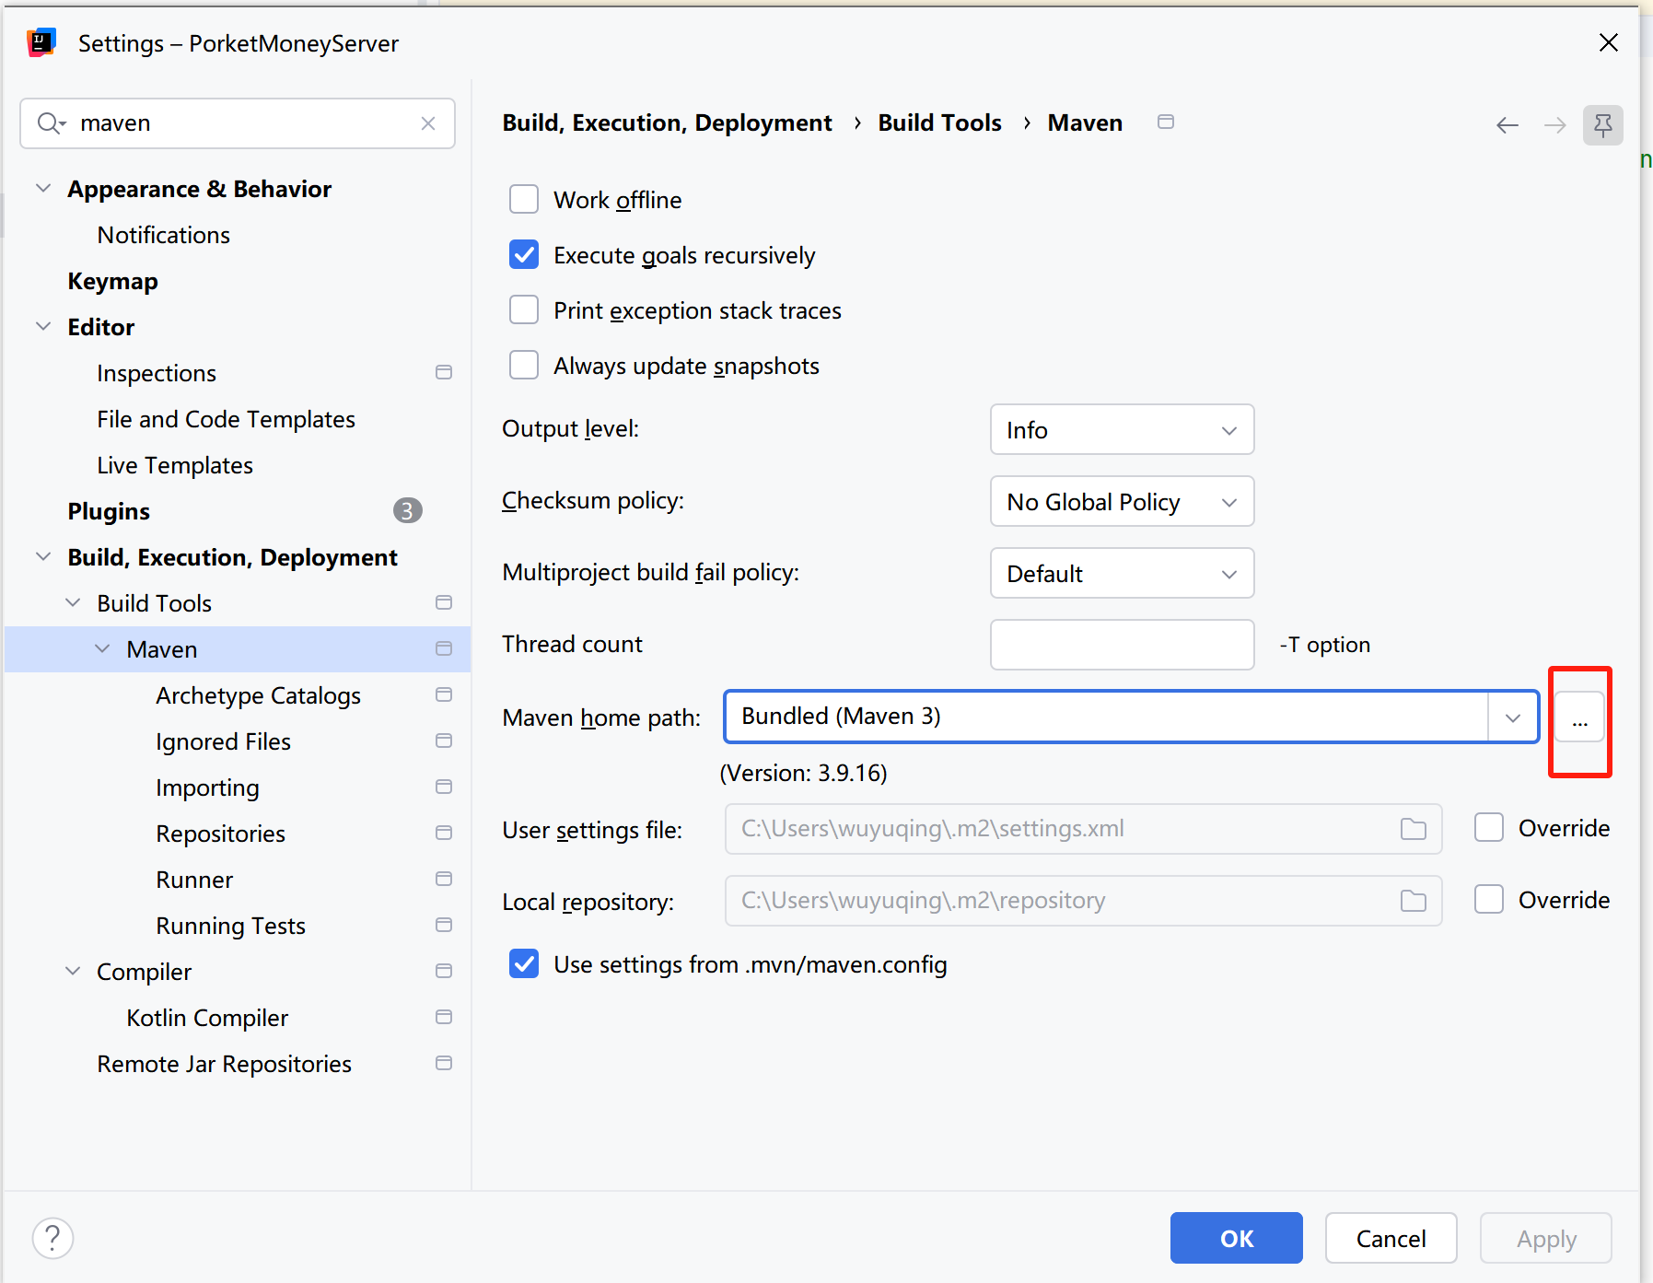Open Runner under Maven settings
The width and height of the screenshot is (1653, 1283).
click(x=194, y=880)
